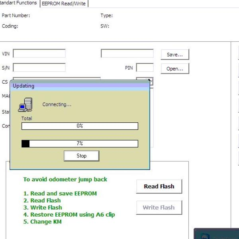
Task: Click the progress bar showing 7%
Action: 80,143
